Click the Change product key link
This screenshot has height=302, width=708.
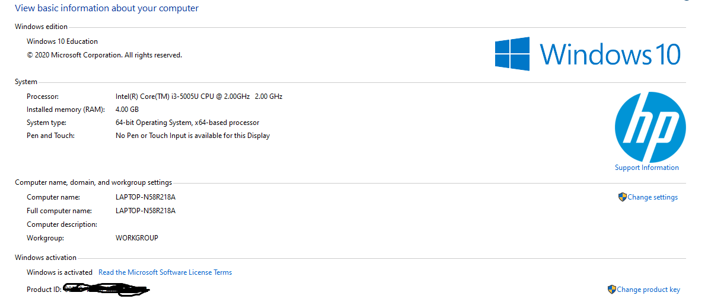click(648, 290)
